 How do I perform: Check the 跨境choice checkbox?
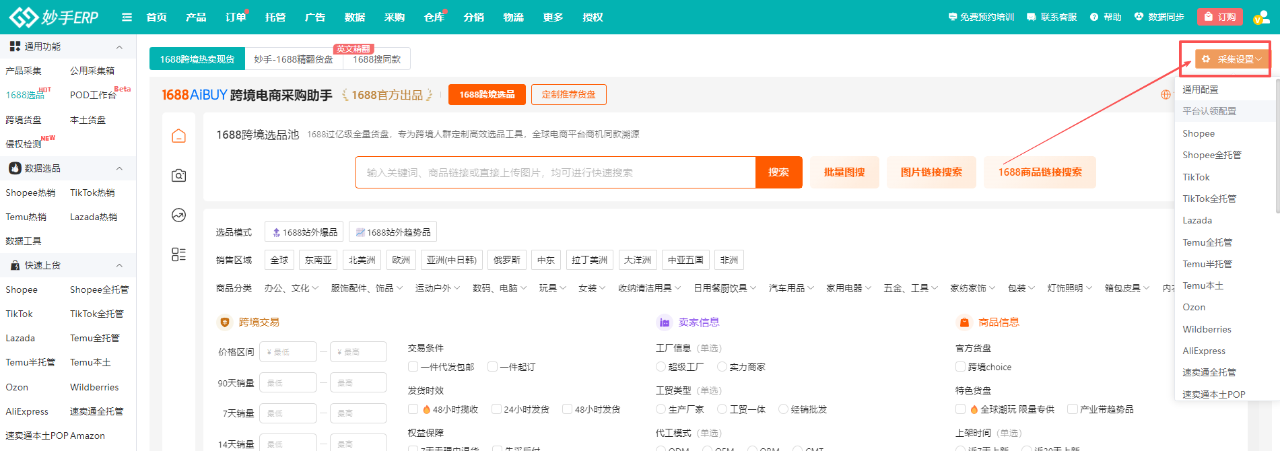960,367
